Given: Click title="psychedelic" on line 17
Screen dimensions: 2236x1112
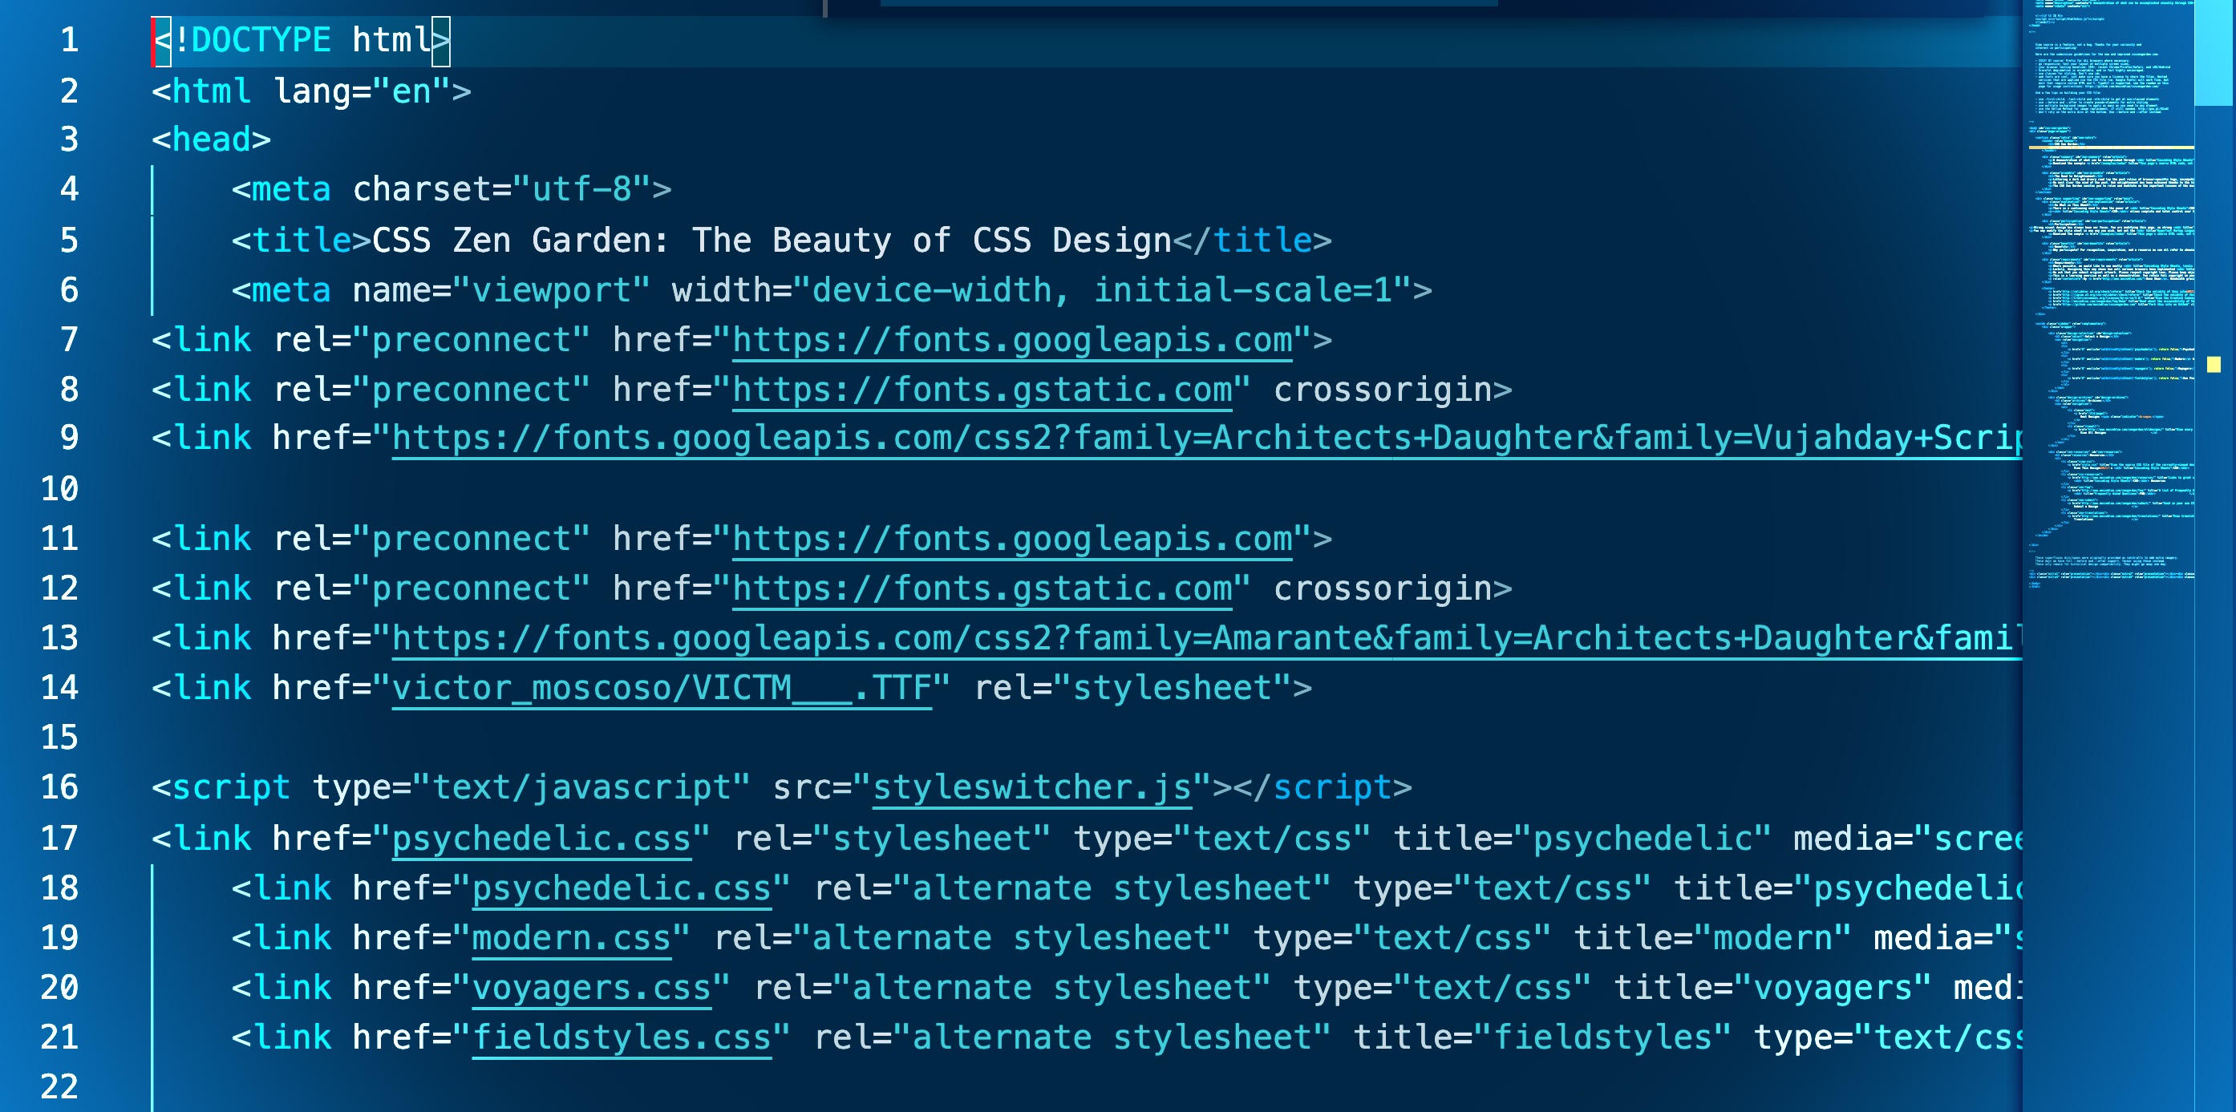Looking at the screenshot, I should [x=1582, y=838].
